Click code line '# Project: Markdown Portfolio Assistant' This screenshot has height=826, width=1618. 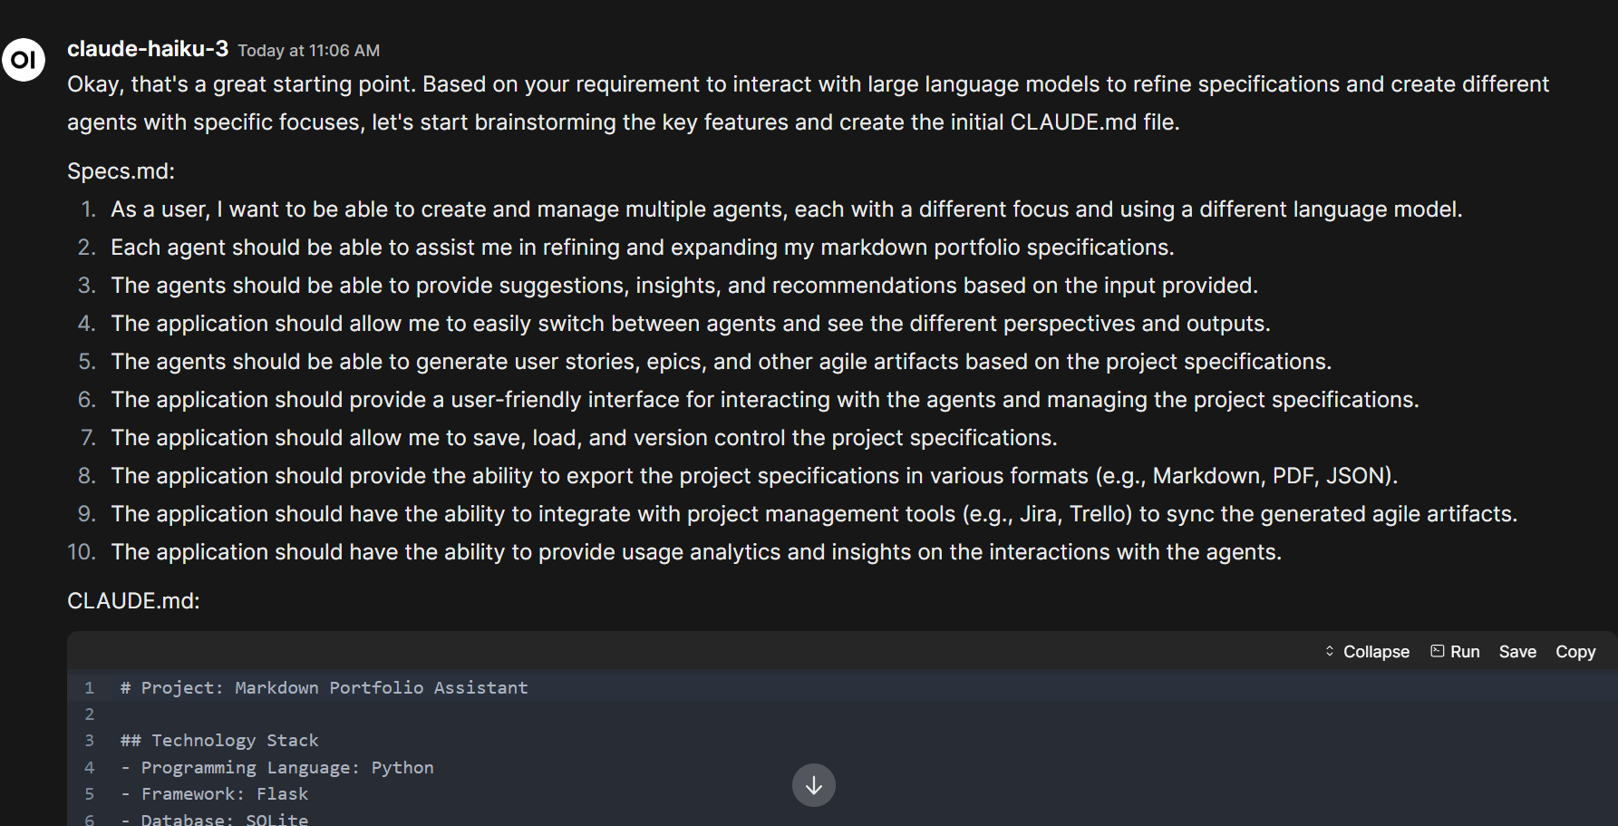[325, 688]
